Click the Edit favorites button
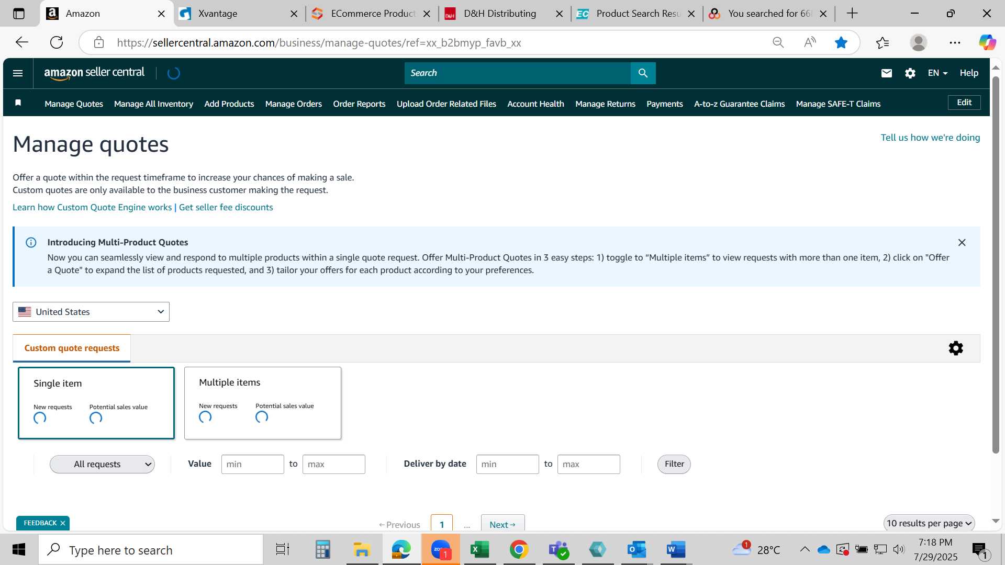1005x565 pixels. [x=964, y=103]
